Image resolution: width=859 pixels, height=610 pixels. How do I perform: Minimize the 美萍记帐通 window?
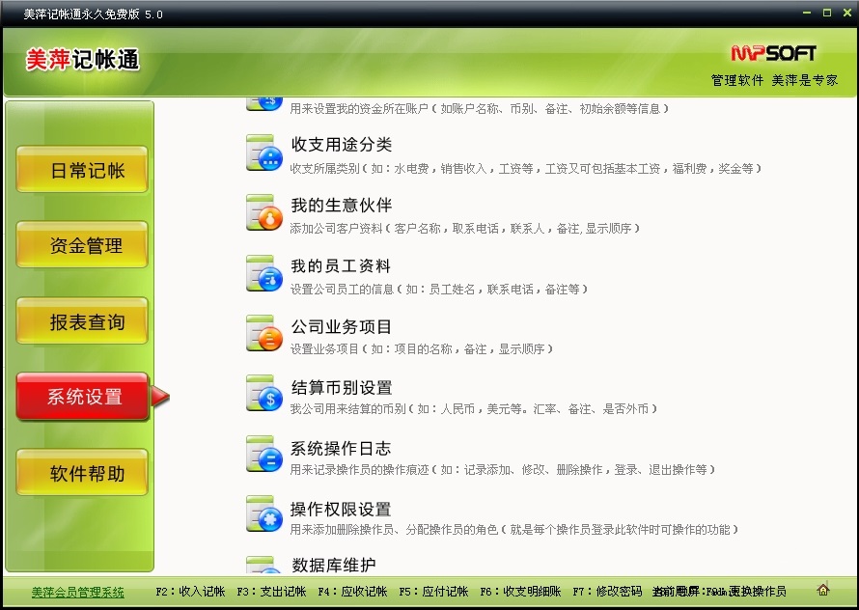(807, 13)
